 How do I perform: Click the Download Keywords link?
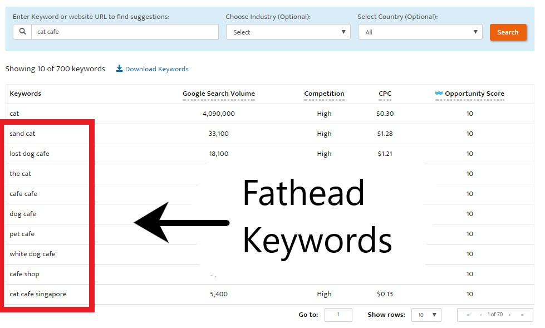tap(156, 69)
